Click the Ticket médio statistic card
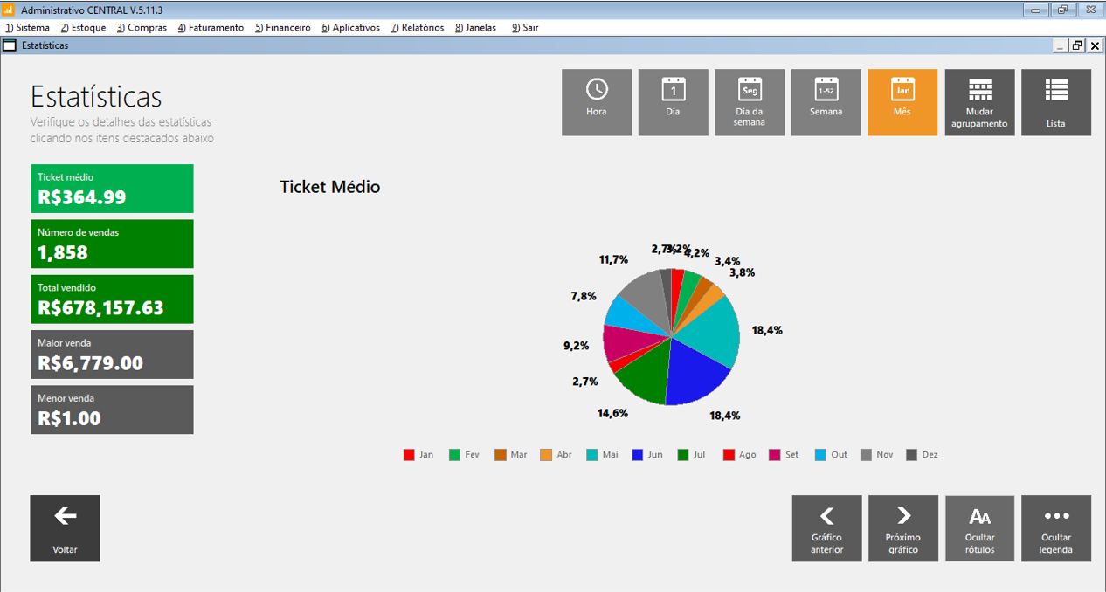 pos(112,189)
